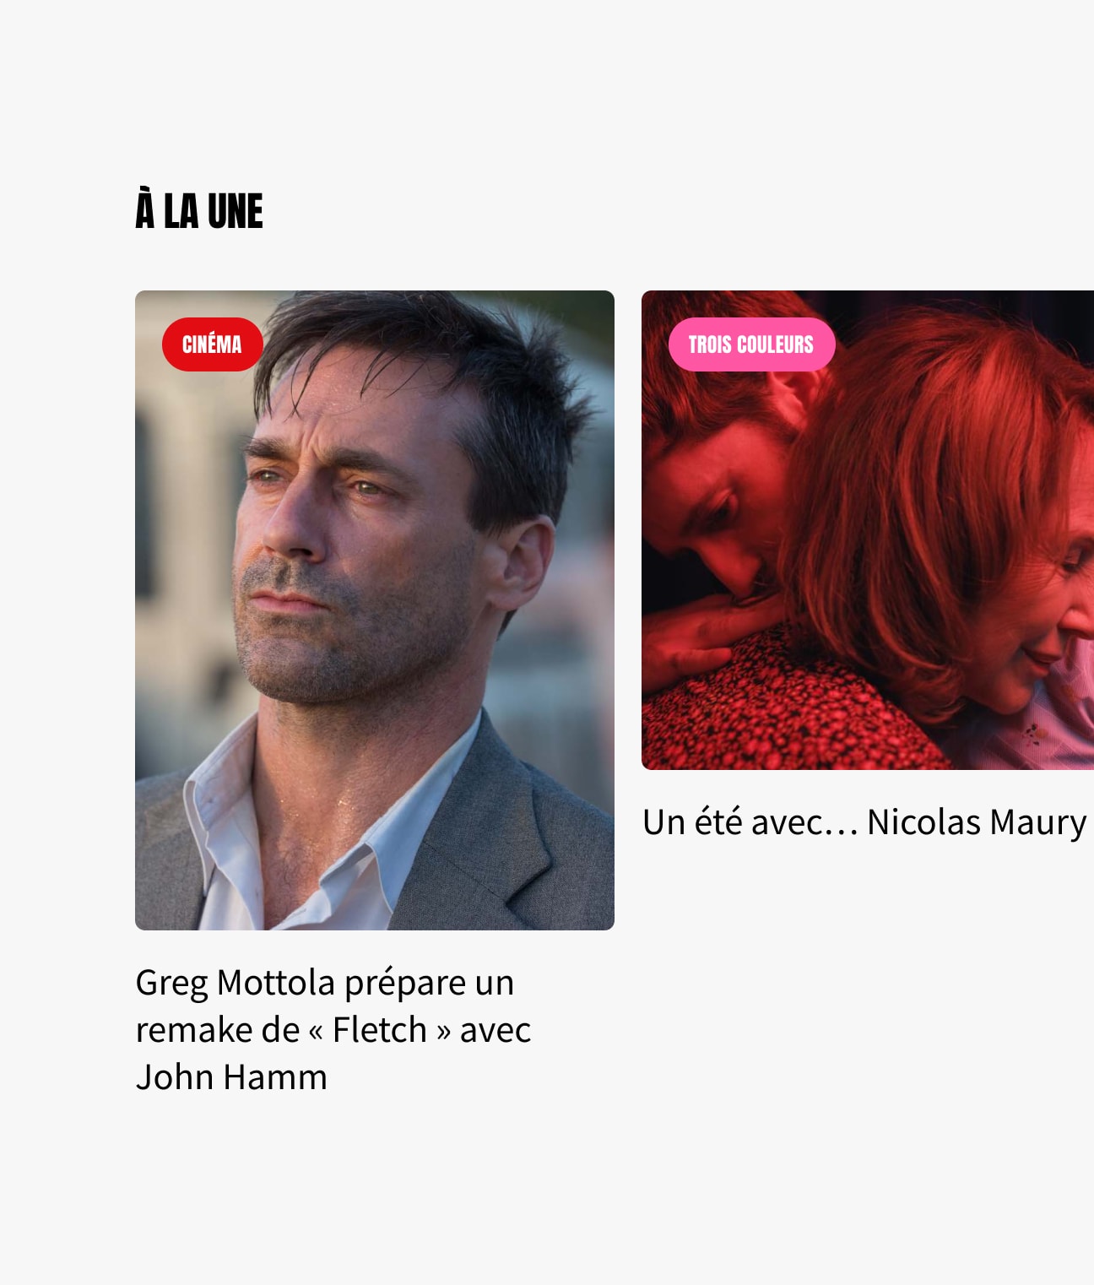The image size is (1094, 1285).
Task: Click the pink TROIS COULEURS category badge
Action: [x=751, y=344]
